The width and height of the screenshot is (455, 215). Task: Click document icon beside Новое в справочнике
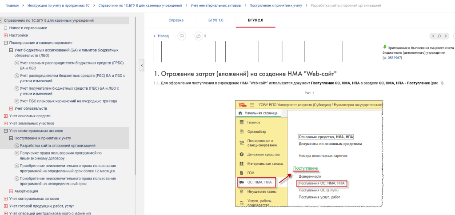click(x=5, y=28)
